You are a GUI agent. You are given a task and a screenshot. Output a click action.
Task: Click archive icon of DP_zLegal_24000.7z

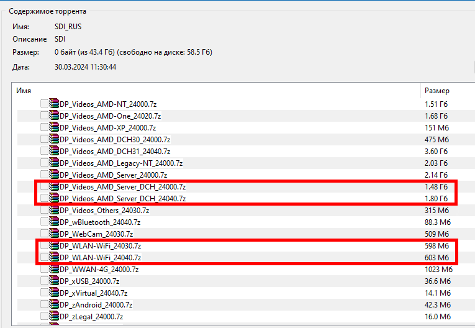pos(54,316)
